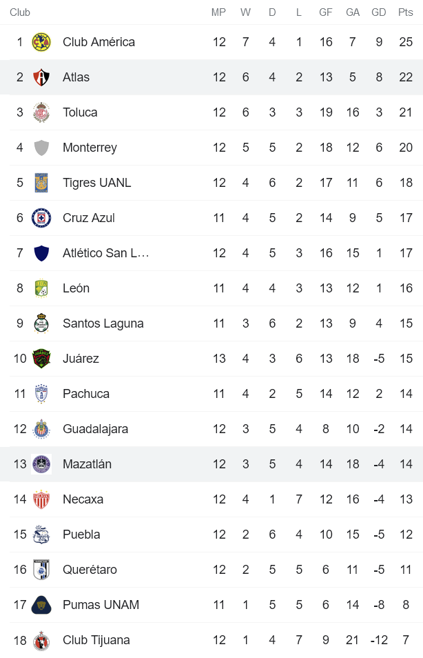The image size is (423, 658).
Task: Click the MP column header
Action: [x=219, y=12]
